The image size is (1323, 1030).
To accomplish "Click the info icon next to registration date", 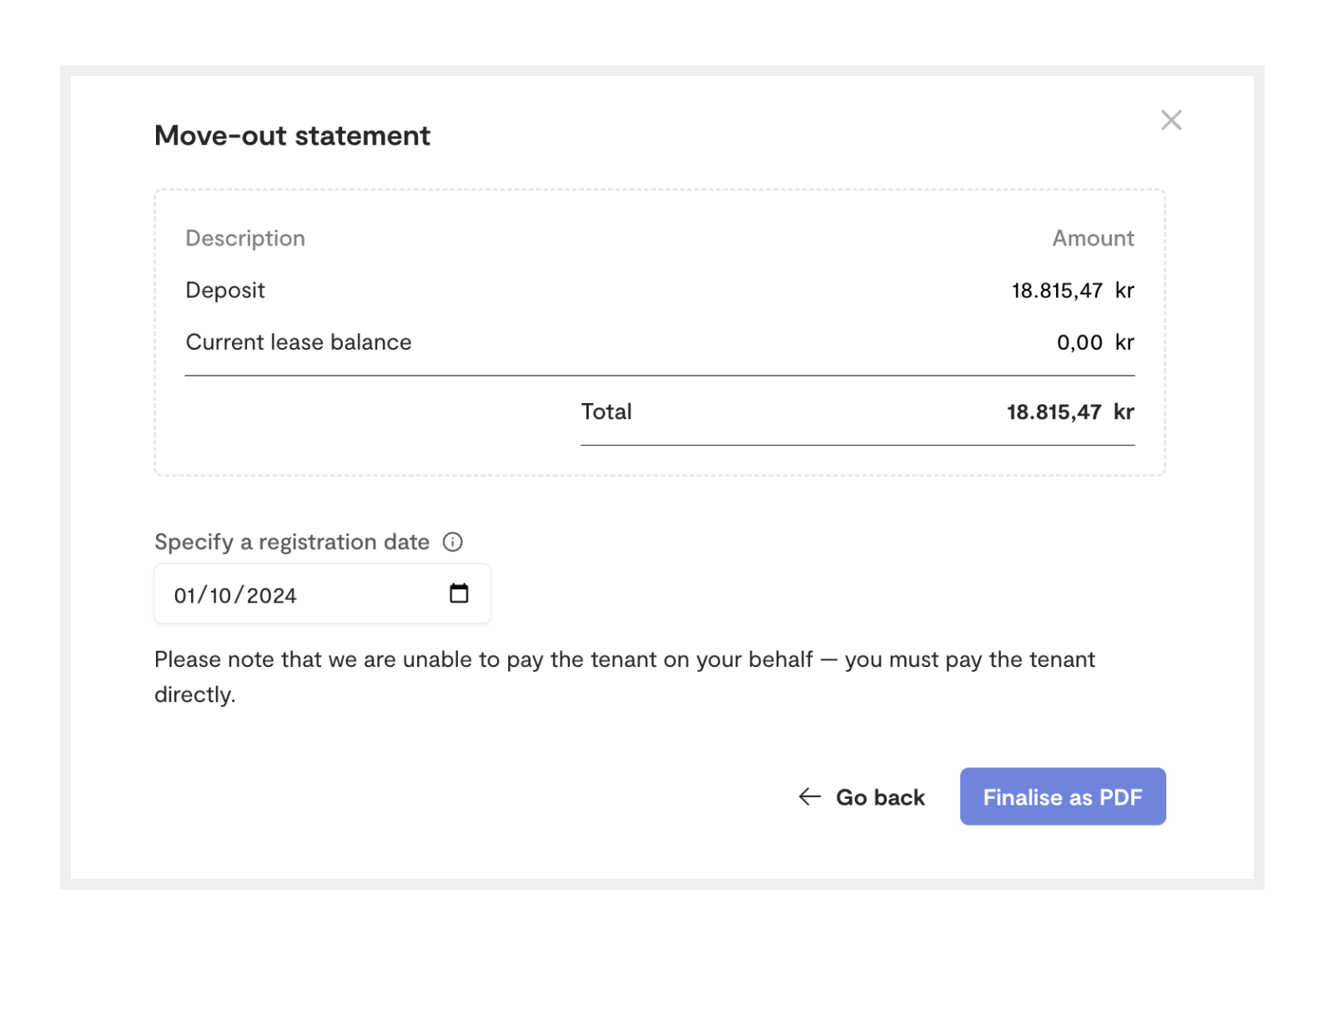I will [452, 543].
